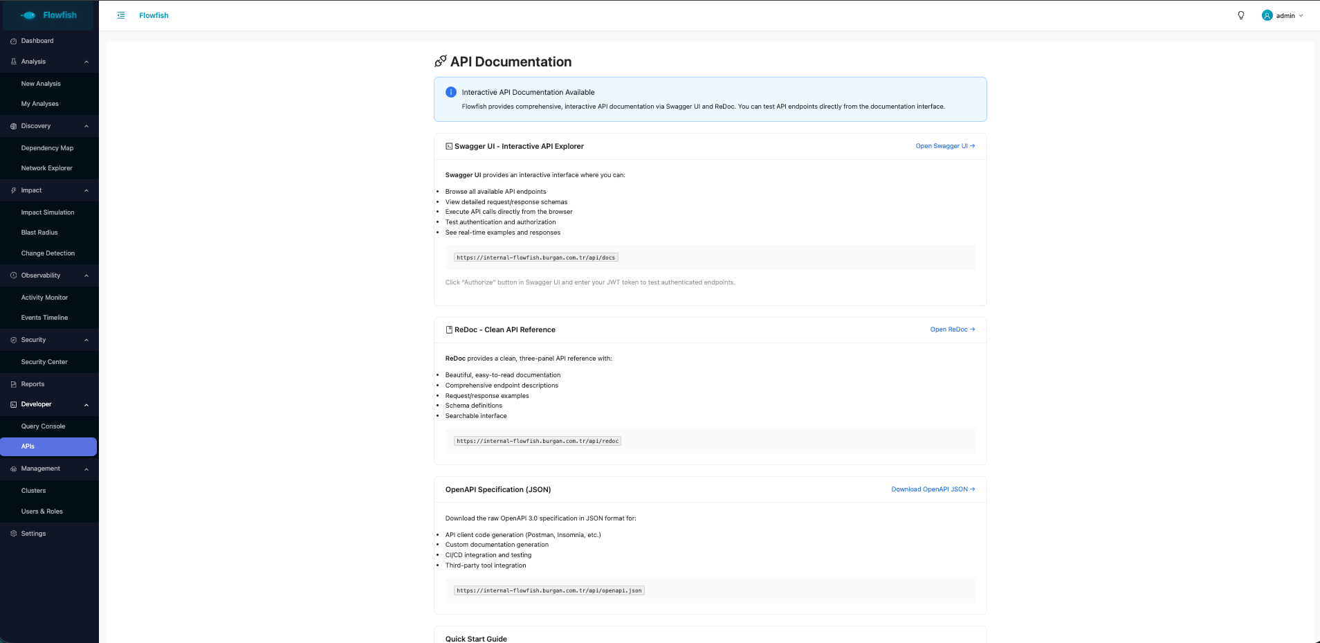Click the Flowfish fish logo
The height and width of the screenshot is (643, 1320).
coord(29,15)
